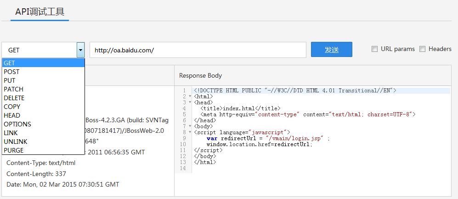Viewport: 458px width, 199px height.
Task: Click the var redirectUrl code line
Action: [268, 138]
